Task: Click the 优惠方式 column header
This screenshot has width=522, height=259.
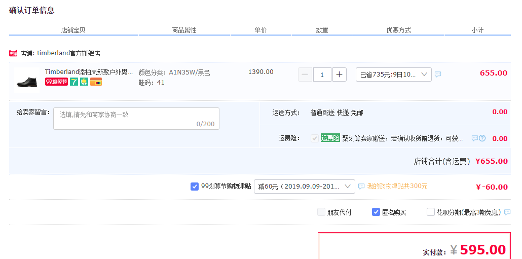Action: 398,30
